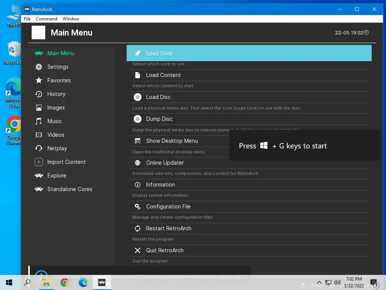Open Netplay in the sidebar
Viewport: 386px width, 290px height.
pyautogui.click(x=57, y=148)
